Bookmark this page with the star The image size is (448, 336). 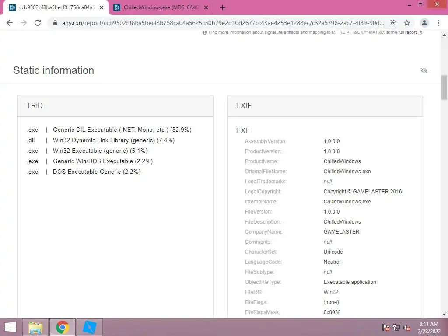407,23
